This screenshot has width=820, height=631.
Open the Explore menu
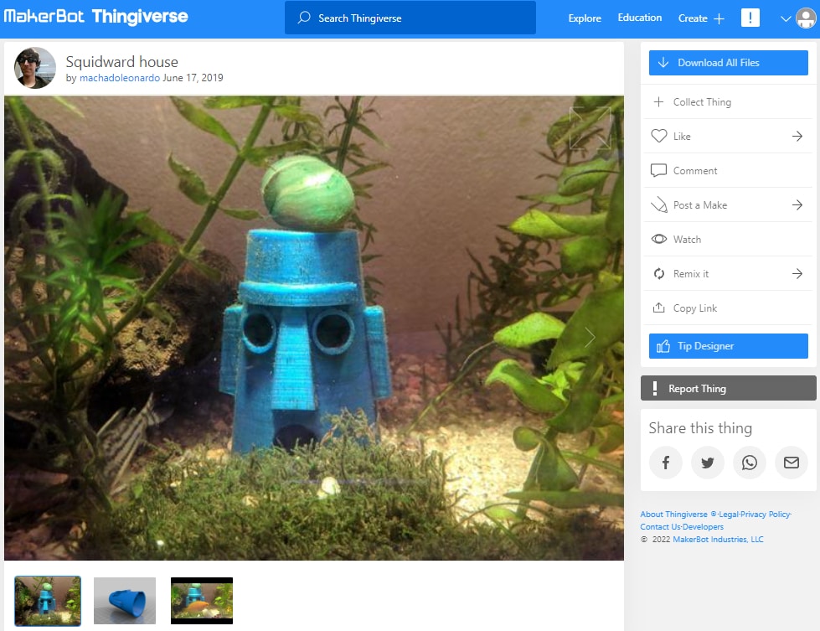click(x=584, y=18)
